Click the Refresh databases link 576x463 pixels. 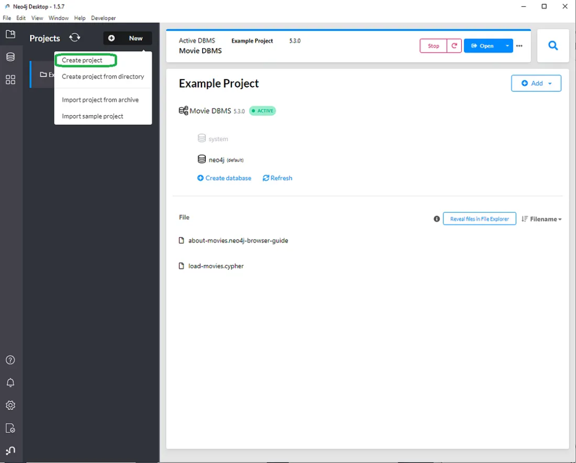click(x=277, y=178)
